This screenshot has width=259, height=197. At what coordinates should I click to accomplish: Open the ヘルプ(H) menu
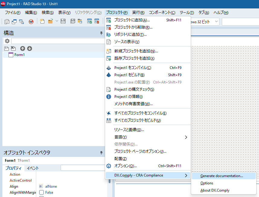[221, 13]
